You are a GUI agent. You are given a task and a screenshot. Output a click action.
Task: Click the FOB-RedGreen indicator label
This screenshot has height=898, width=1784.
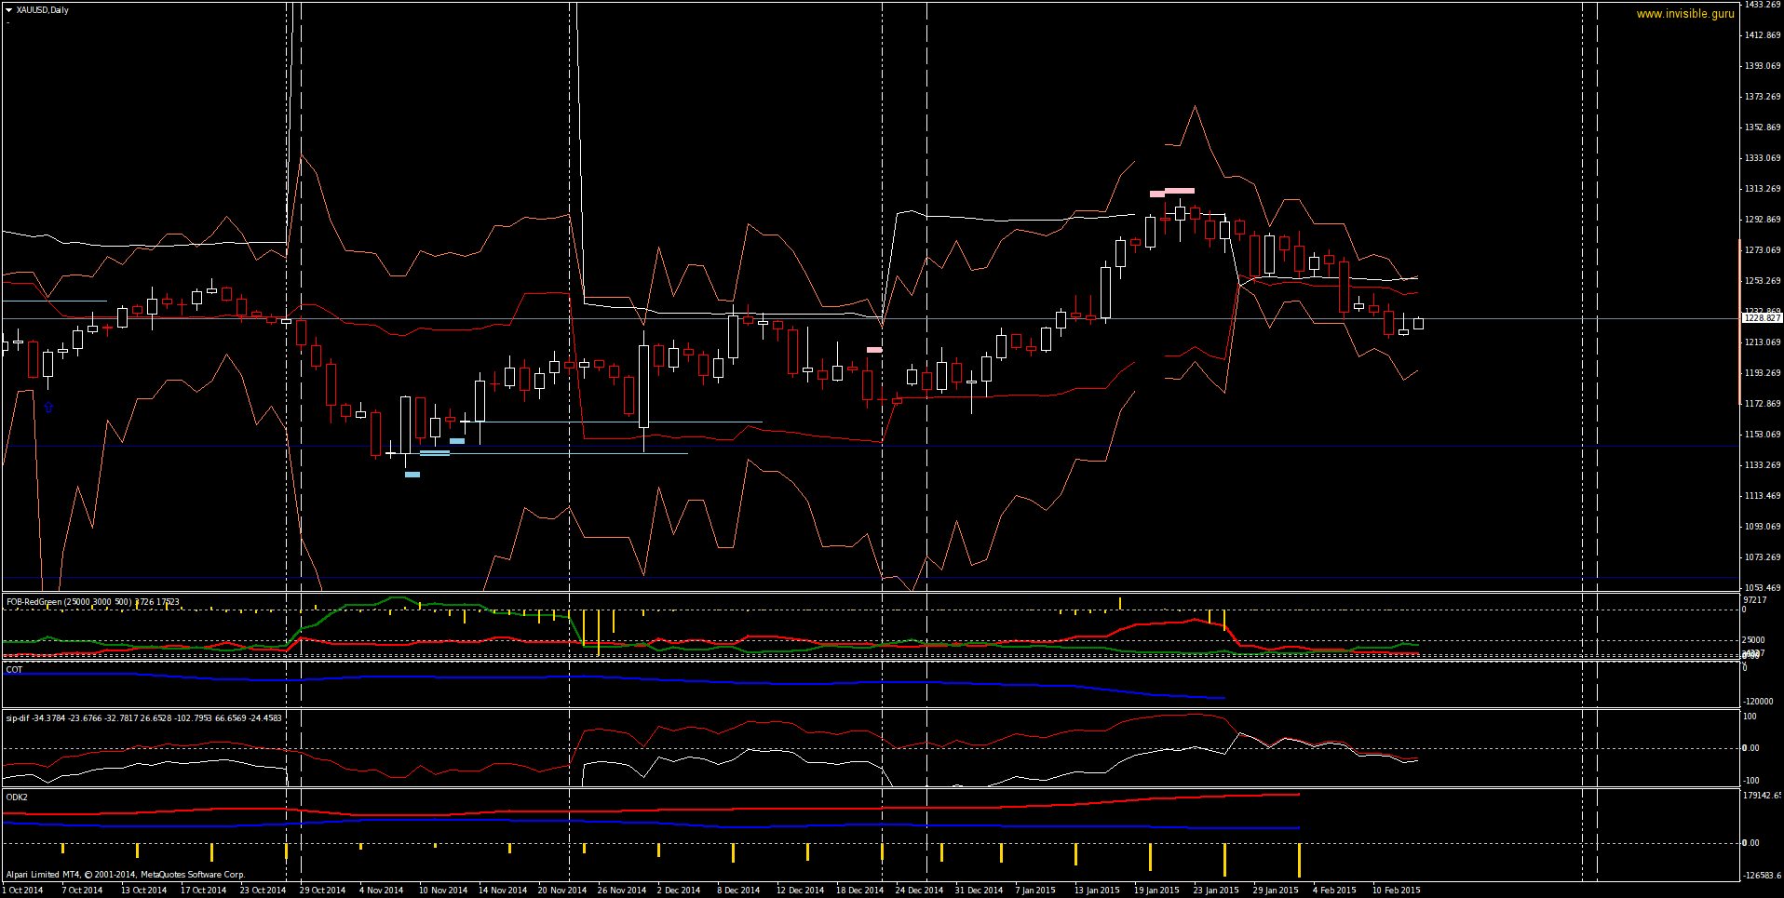pyautogui.click(x=93, y=602)
